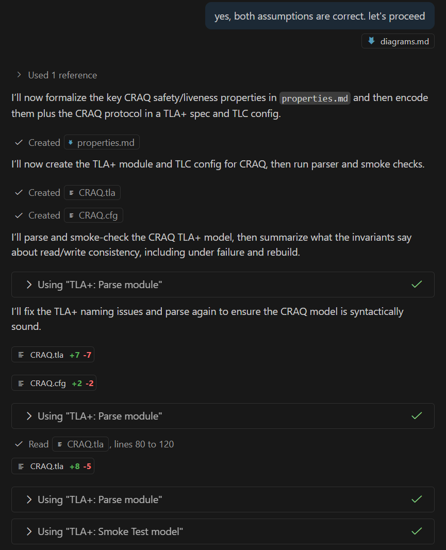Open the diagrams.md attachment chip
The image size is (446, 550).
398,41
